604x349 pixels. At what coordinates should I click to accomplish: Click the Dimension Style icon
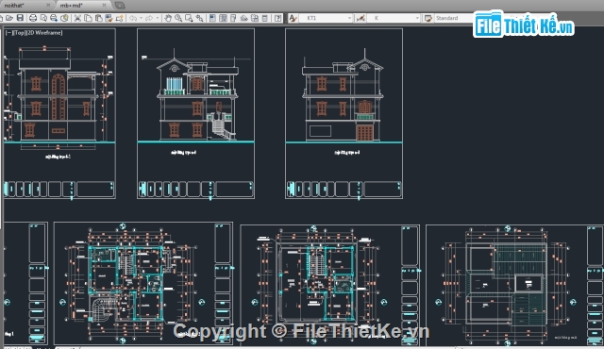pos(361,18)
